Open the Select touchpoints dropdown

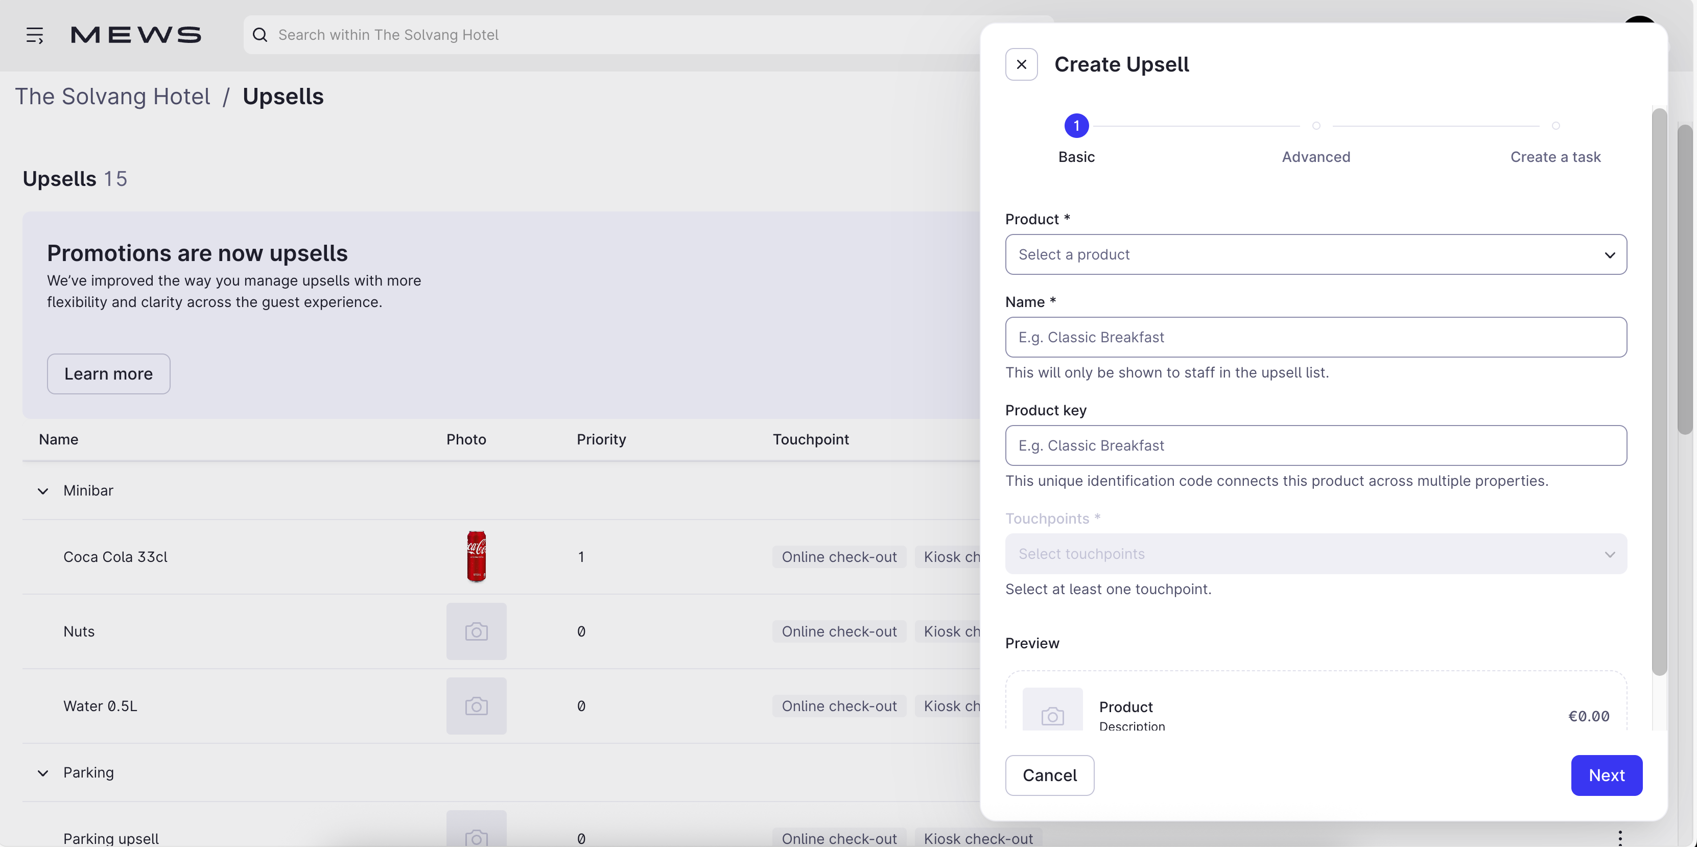[1315, 553]
